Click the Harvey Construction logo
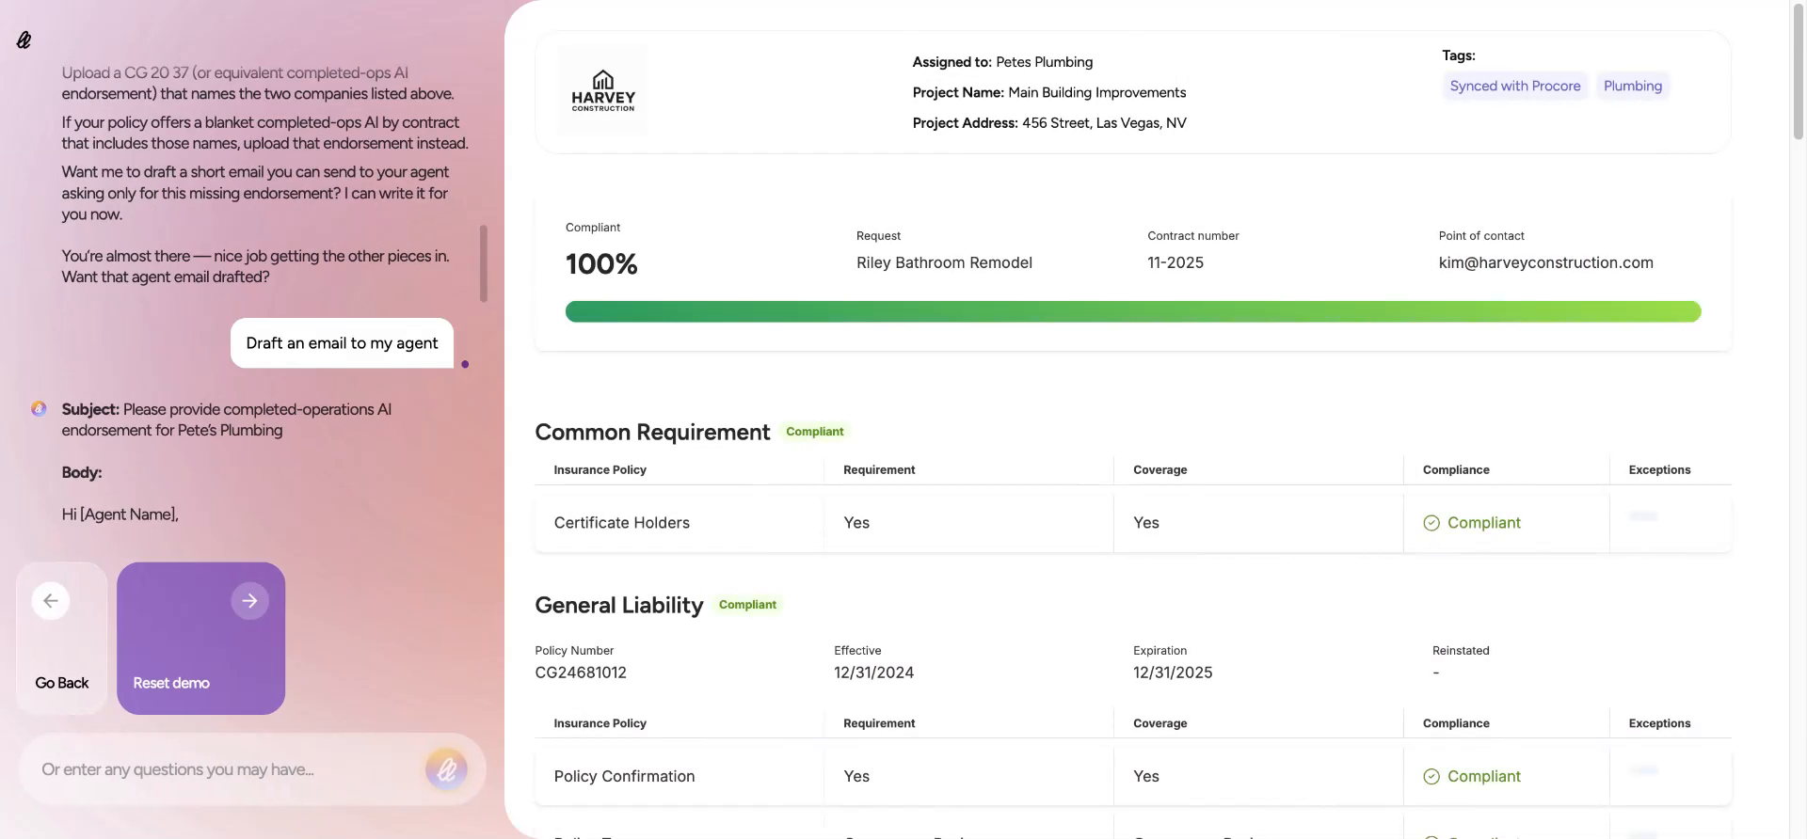This screenshot has width=1807, height=839. coord(602,90)
